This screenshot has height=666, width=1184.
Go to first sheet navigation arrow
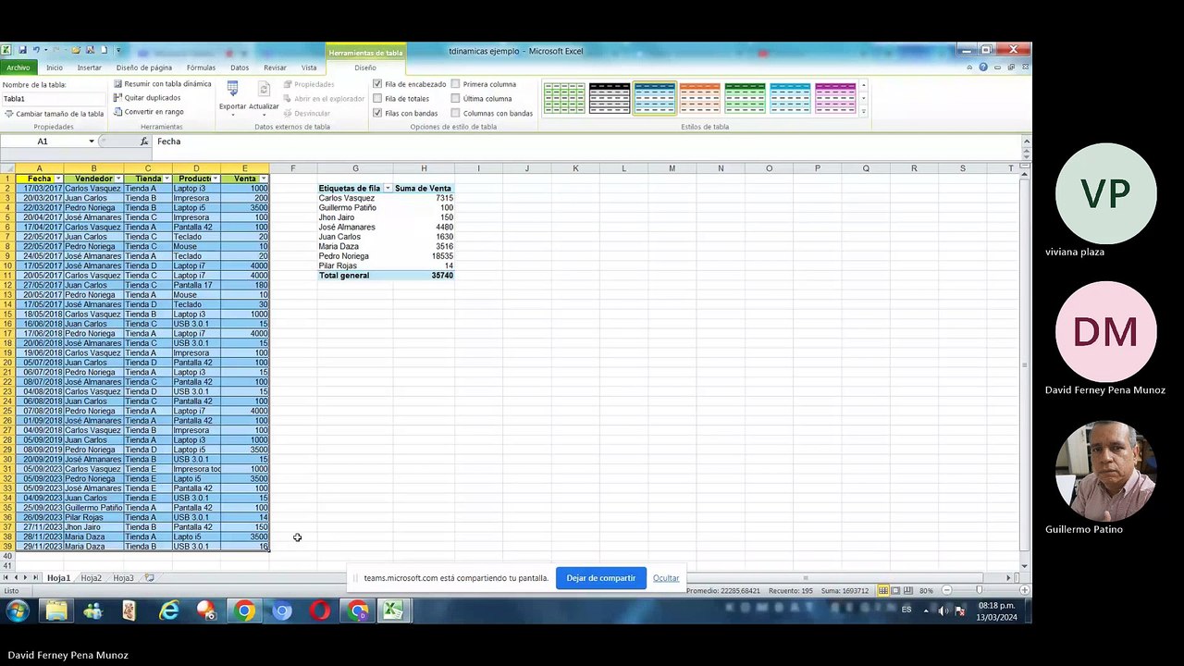pos(5,578)
